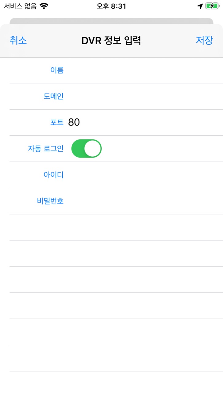
Task: Click the 이름 label
Action: (x=57, y=70)
